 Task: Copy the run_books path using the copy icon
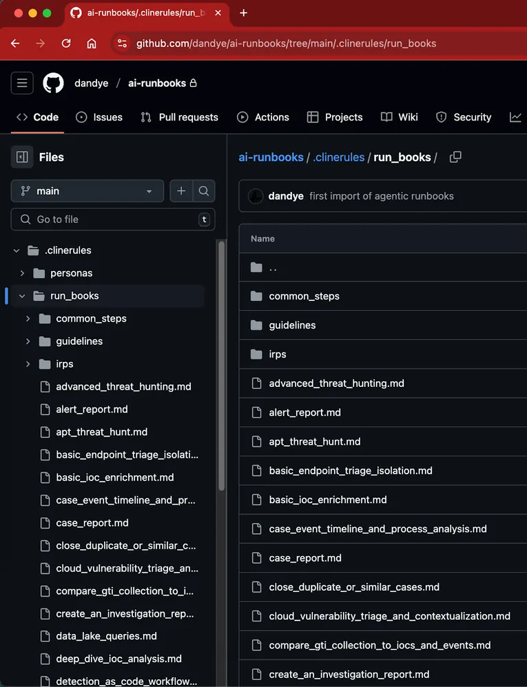(455, 157)
